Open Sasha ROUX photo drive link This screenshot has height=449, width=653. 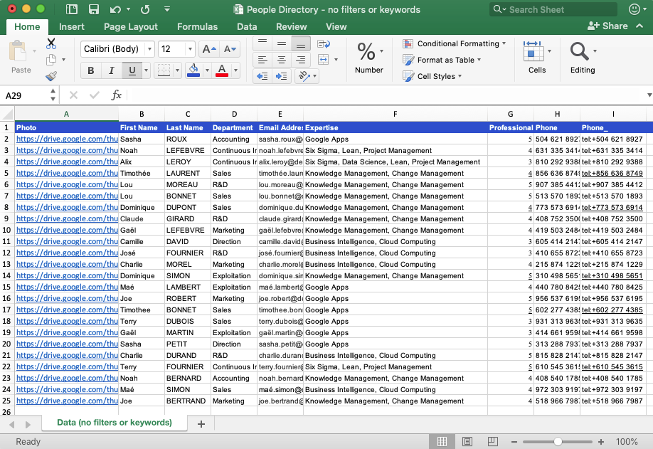67,139
